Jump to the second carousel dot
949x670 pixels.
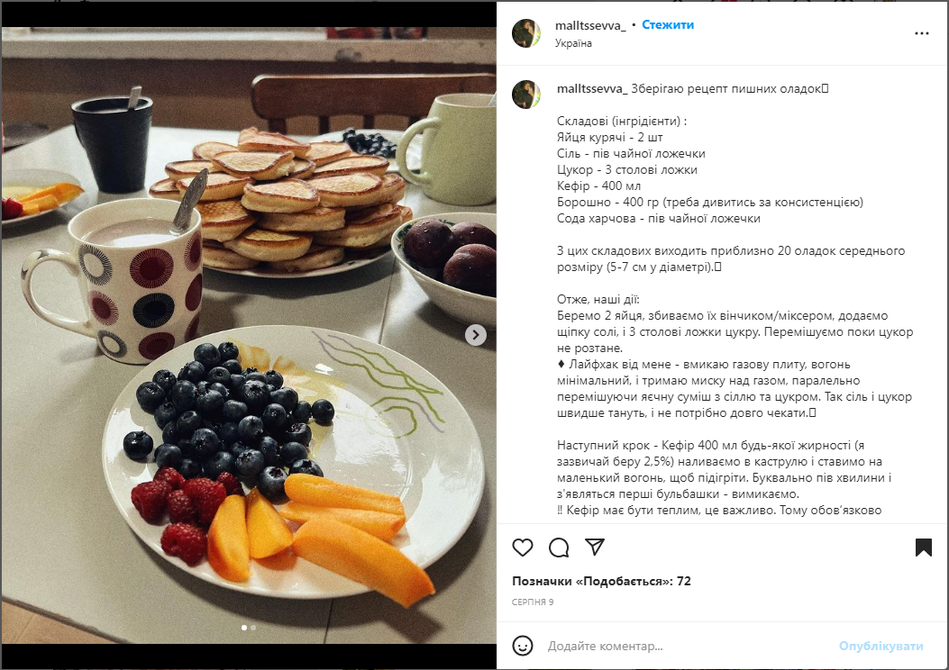pyautogui.click(x=253, y=628)
